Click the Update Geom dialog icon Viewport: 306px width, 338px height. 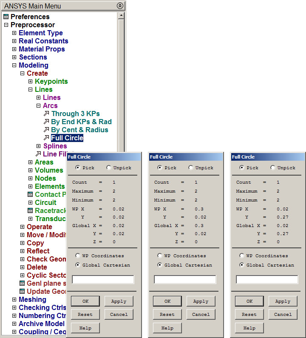tap(23, 291)
